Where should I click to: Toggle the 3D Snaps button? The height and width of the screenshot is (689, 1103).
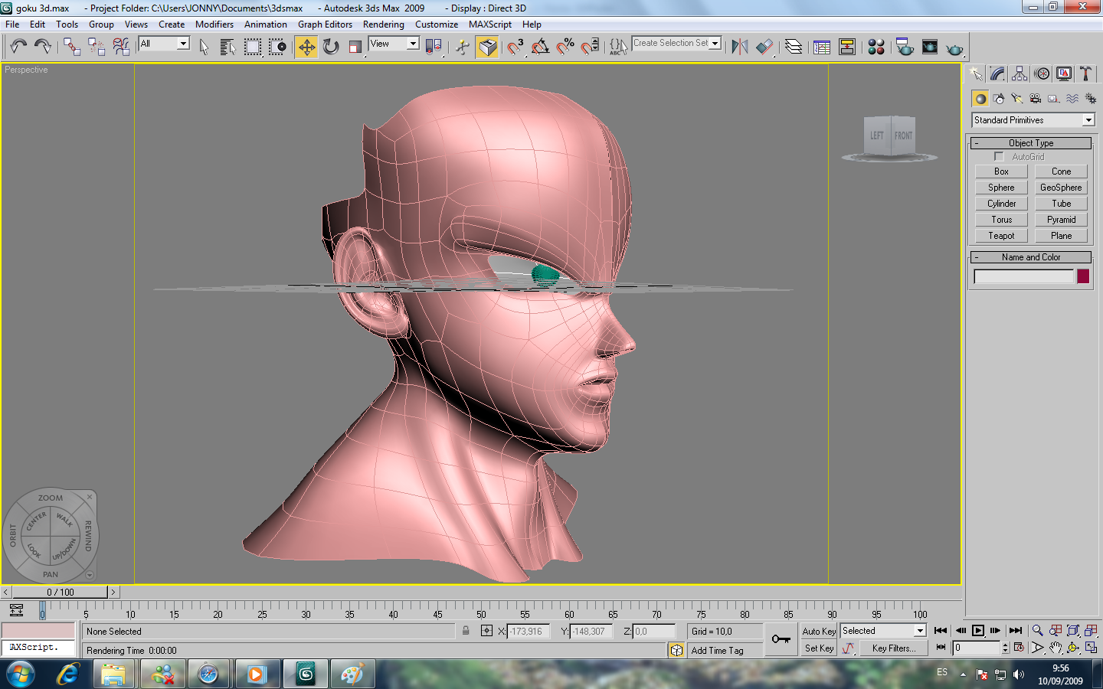[x=515, y=47]
